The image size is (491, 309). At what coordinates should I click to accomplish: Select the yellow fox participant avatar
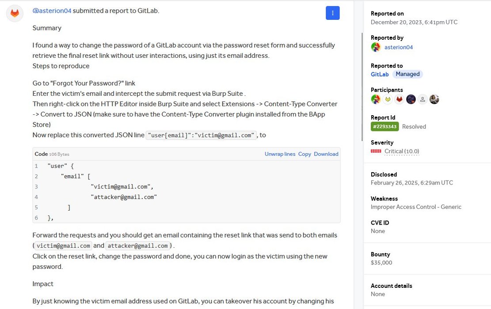388,99
